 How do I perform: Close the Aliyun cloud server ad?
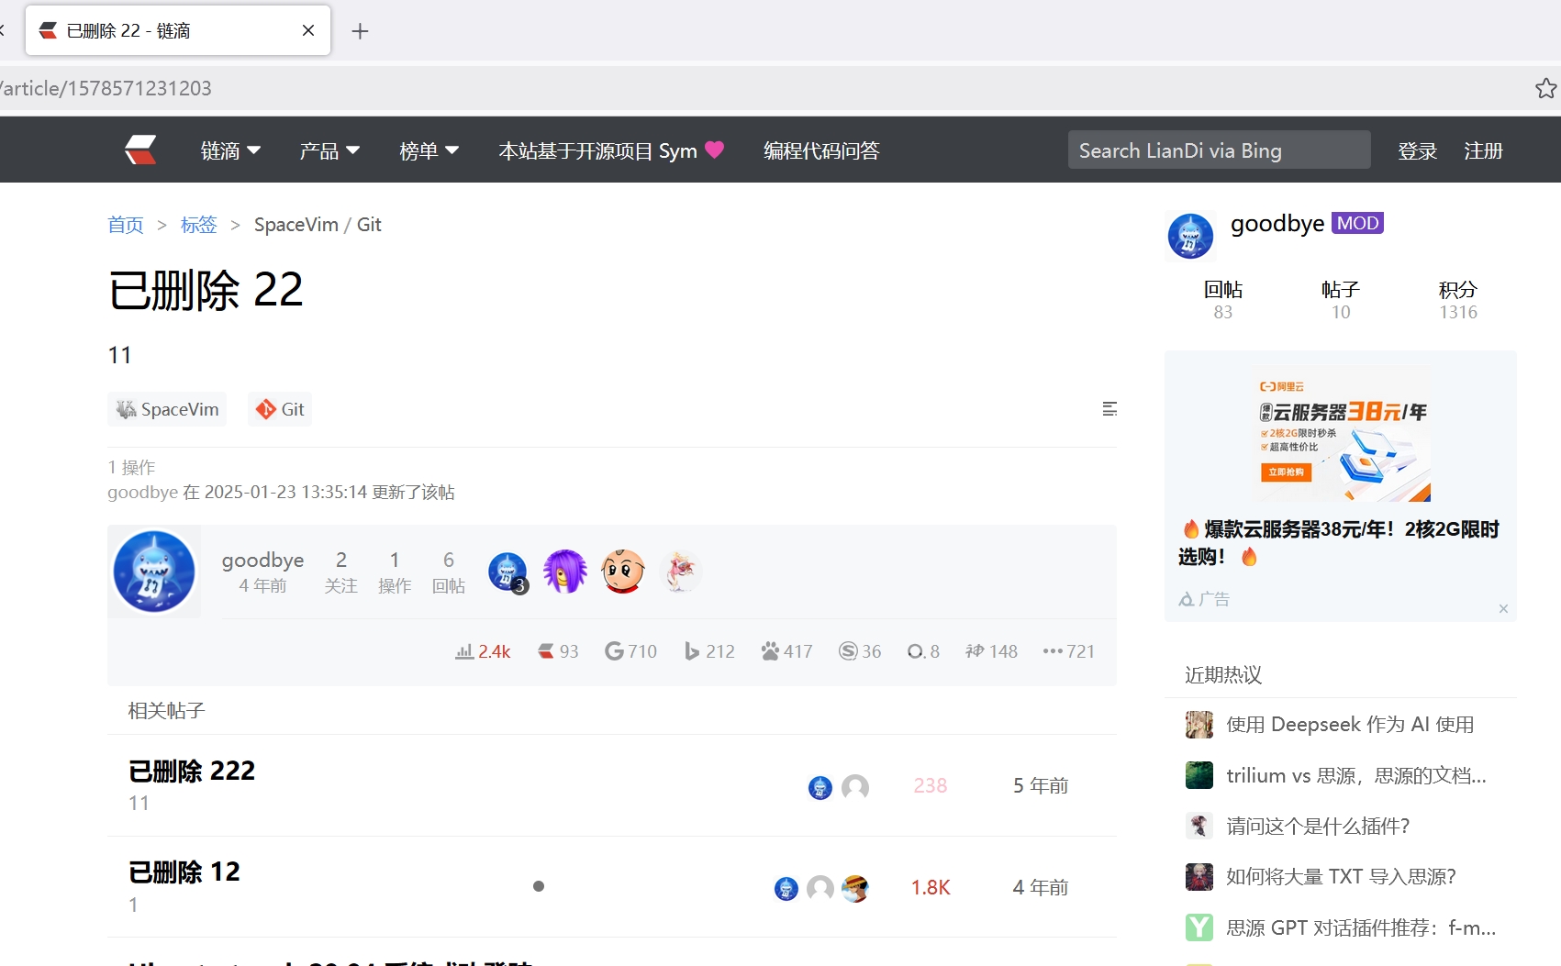pos(1503,608)
